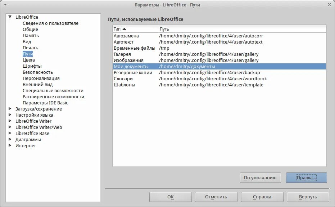Collapse the LibreOffice tree node
Image resolution: width=335 pixels, height=207 pixels.
click(10, 17)
